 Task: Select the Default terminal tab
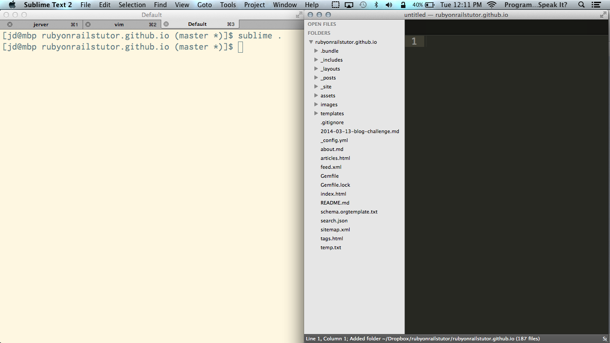200,24
